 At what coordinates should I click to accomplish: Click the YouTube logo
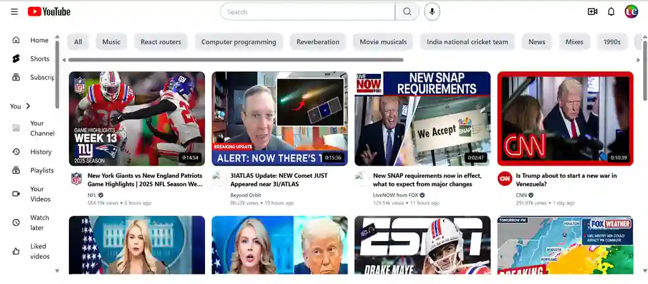tap(49, 11)
